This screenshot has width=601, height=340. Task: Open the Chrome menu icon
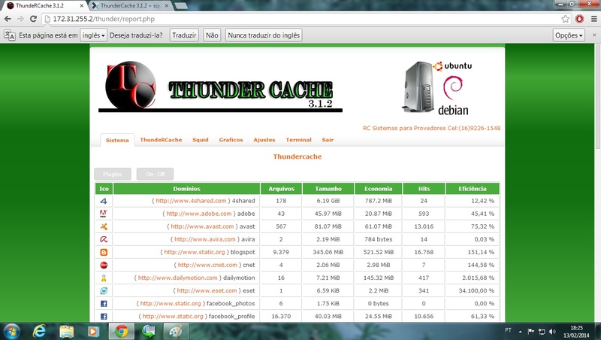(593, 19)
